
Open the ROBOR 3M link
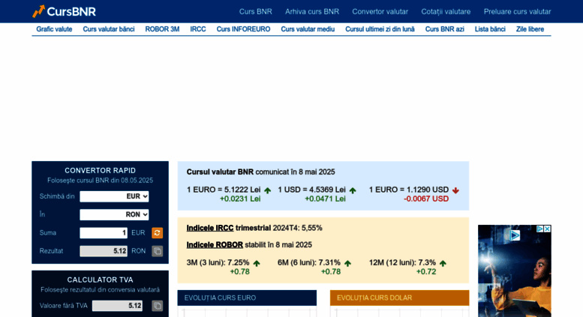pyautogui.click(x=162, y=29)
